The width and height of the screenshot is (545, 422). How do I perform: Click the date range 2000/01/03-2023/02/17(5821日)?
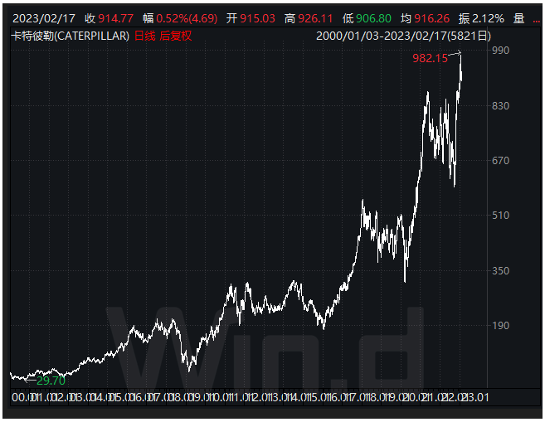tap(403, 36)
